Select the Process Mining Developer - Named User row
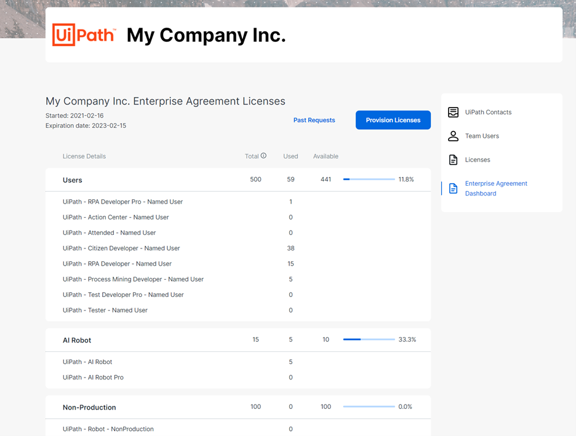 pyautogui.click(x=238, y=279)
